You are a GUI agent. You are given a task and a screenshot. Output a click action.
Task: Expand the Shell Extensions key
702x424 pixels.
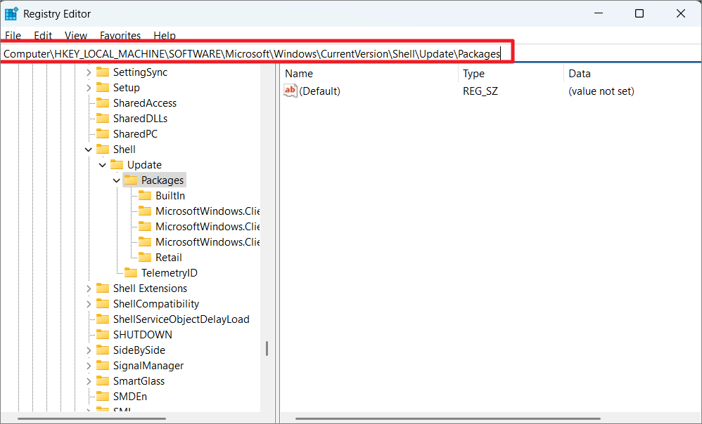point(89,289)
